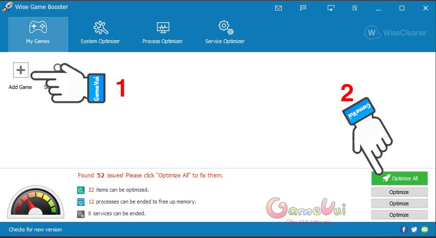This screenshot has height=238, width=436.
Task: Click the speedometer gauge graphic
Action: pyautogui.click(x=36, y=202)
